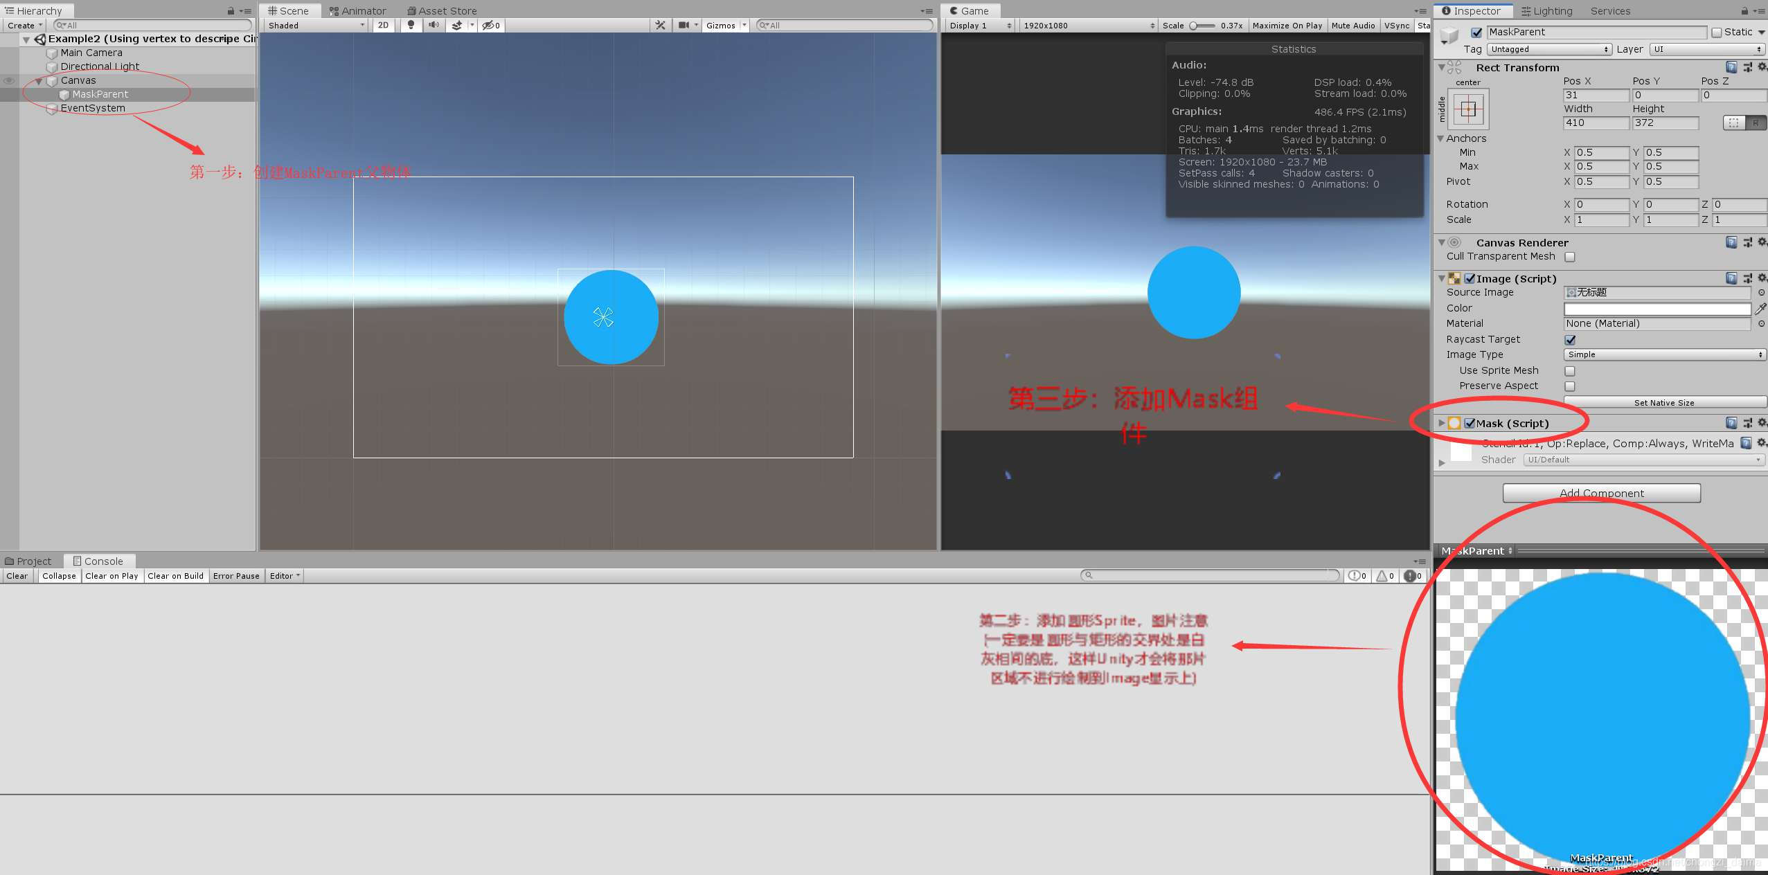Open component tools wrench icon in Scene toolbar

tap(660, 25)
